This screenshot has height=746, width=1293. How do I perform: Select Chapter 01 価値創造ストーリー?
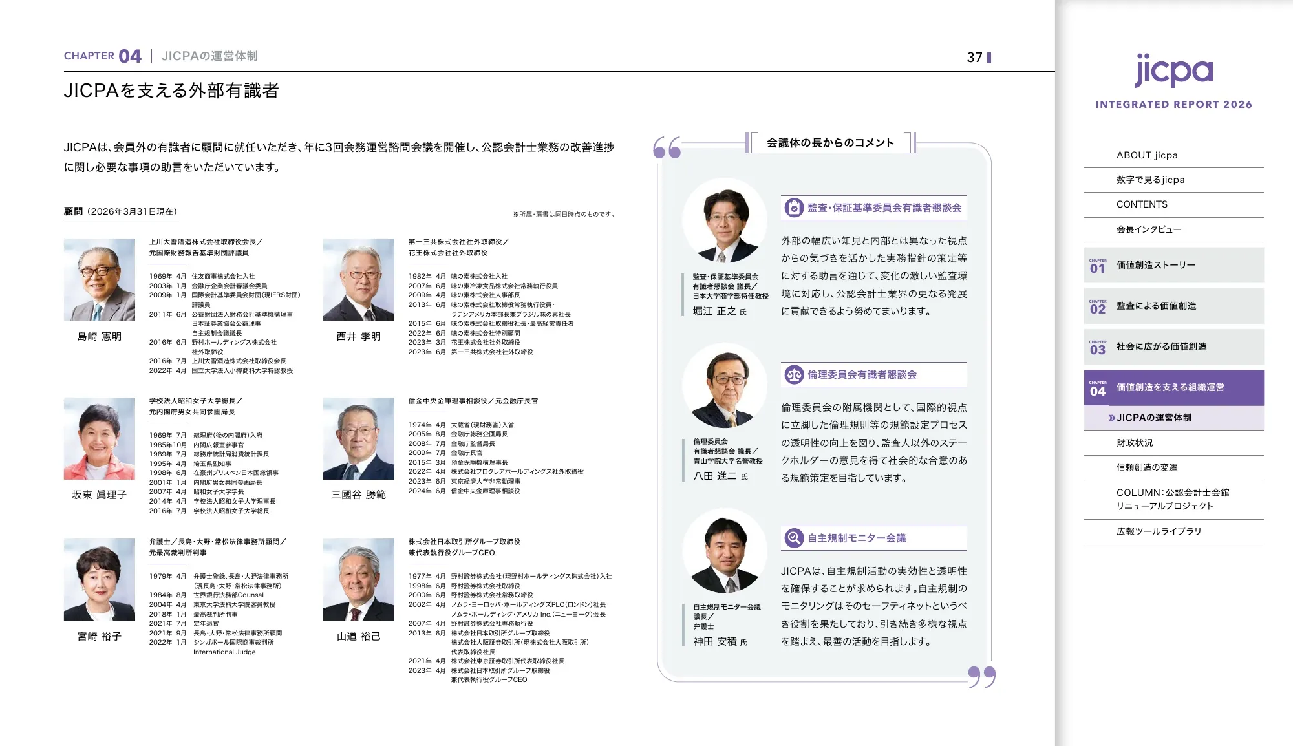[x=1173, y=265]
